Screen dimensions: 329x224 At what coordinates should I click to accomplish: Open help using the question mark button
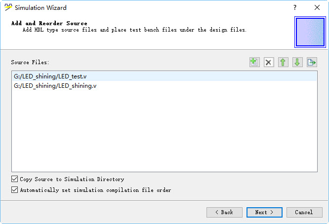295,7
